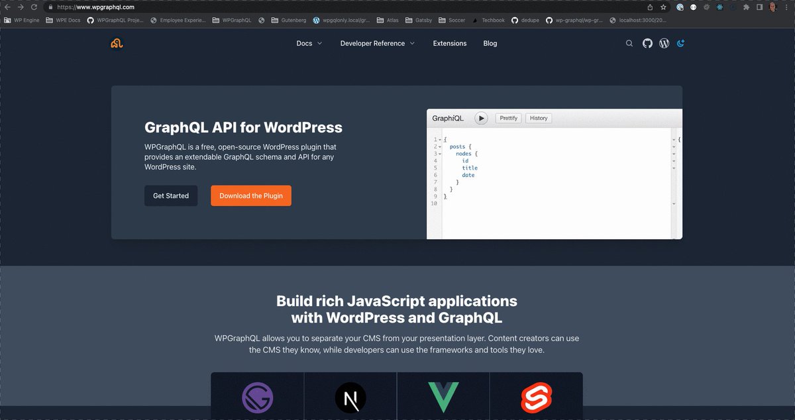Click the WPGraphQL logo in site header
The image size is (795, 420).
coord(117,43)
